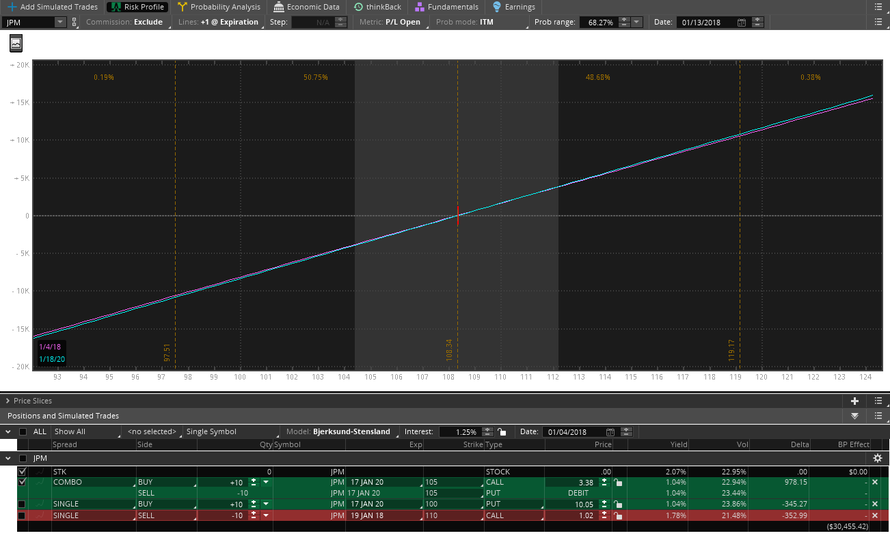The height and width of the screenshot is (555, 890).
Task: Toggle the interest rate lock icon
Action: [x=502, y=431]
